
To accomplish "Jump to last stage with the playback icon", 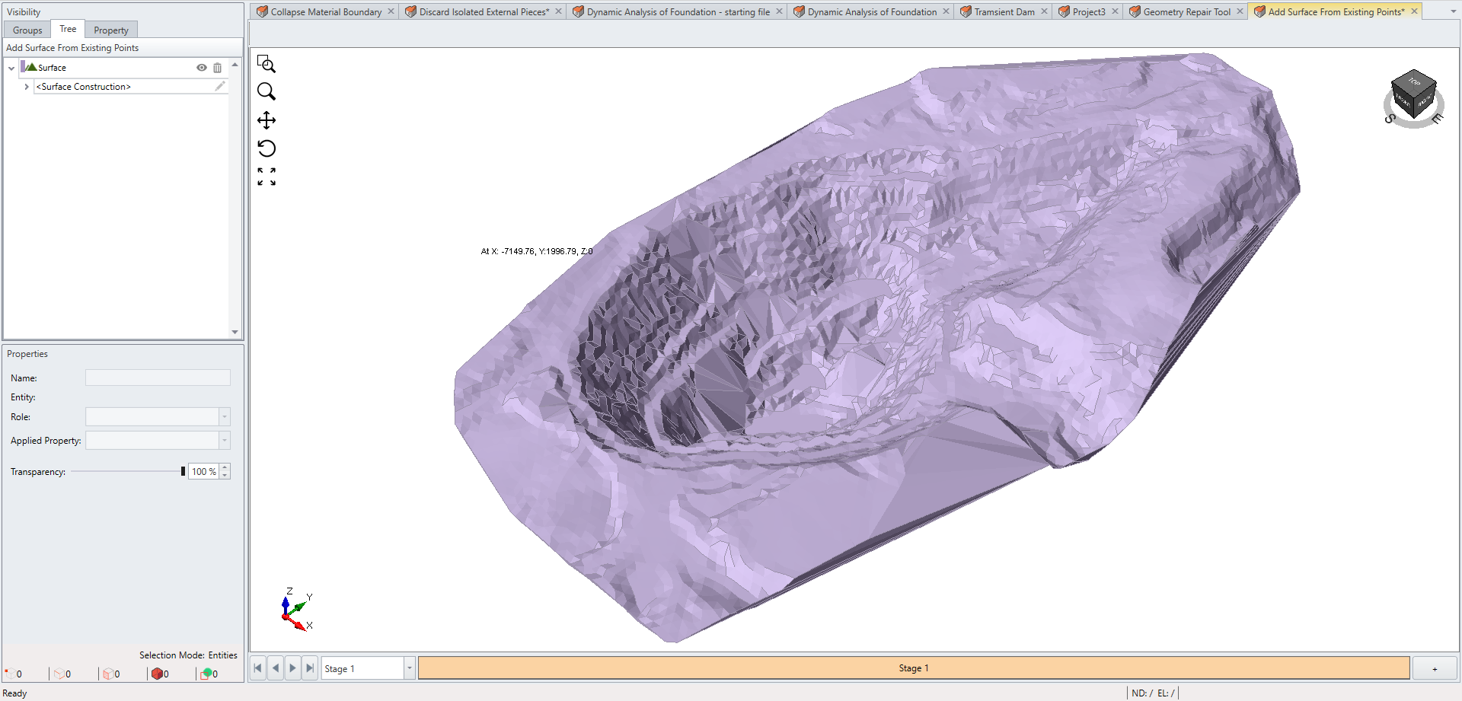I will (x=309, y=668).
